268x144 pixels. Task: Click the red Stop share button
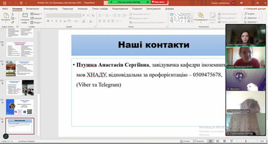pyautogui.click(x=159, y=2)
